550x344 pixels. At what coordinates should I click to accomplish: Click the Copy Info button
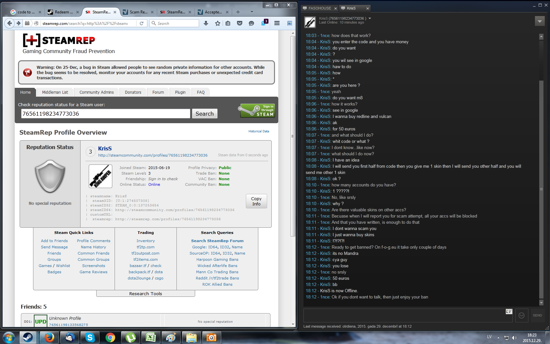click(256, 201)
